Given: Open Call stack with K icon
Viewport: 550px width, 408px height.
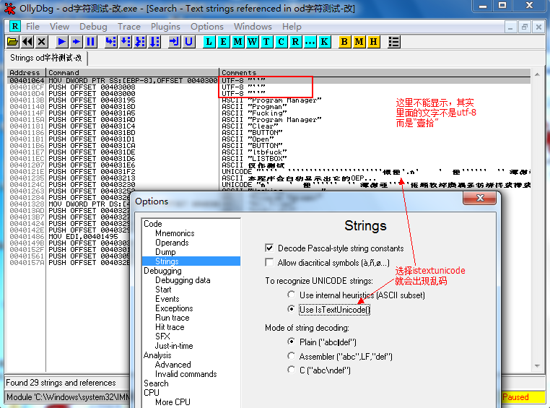Looking at the screenshot, I should coord(325,42).
